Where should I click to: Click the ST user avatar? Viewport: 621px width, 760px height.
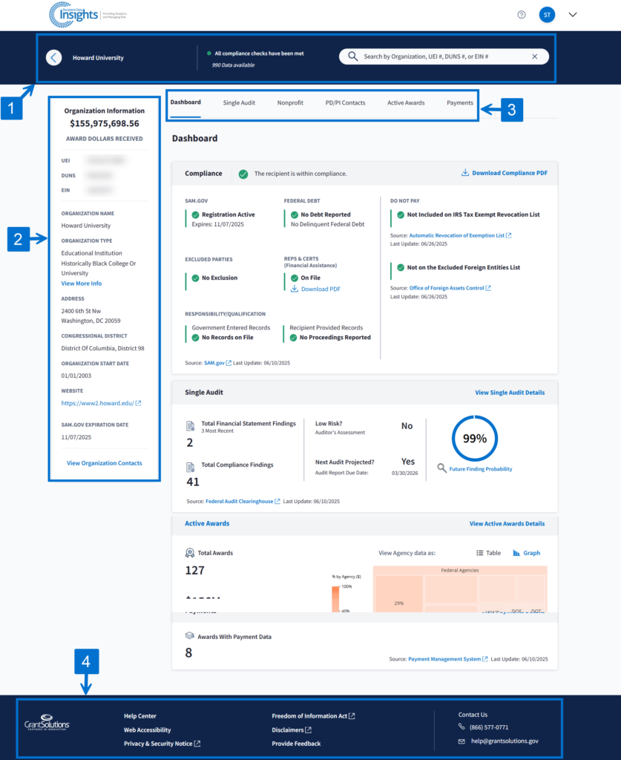point(547,15)
